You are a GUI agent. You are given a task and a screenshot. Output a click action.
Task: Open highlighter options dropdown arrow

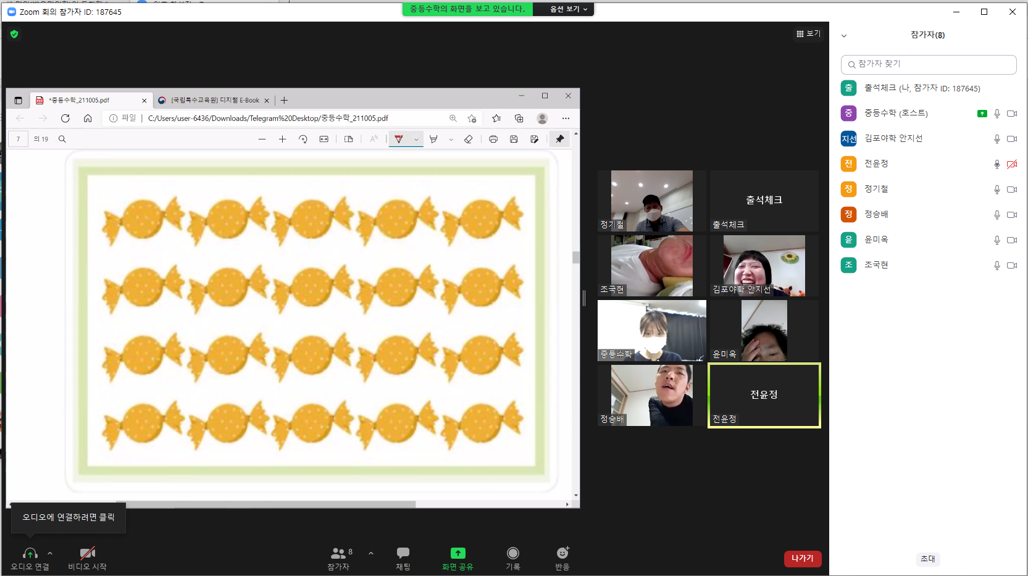451,140
